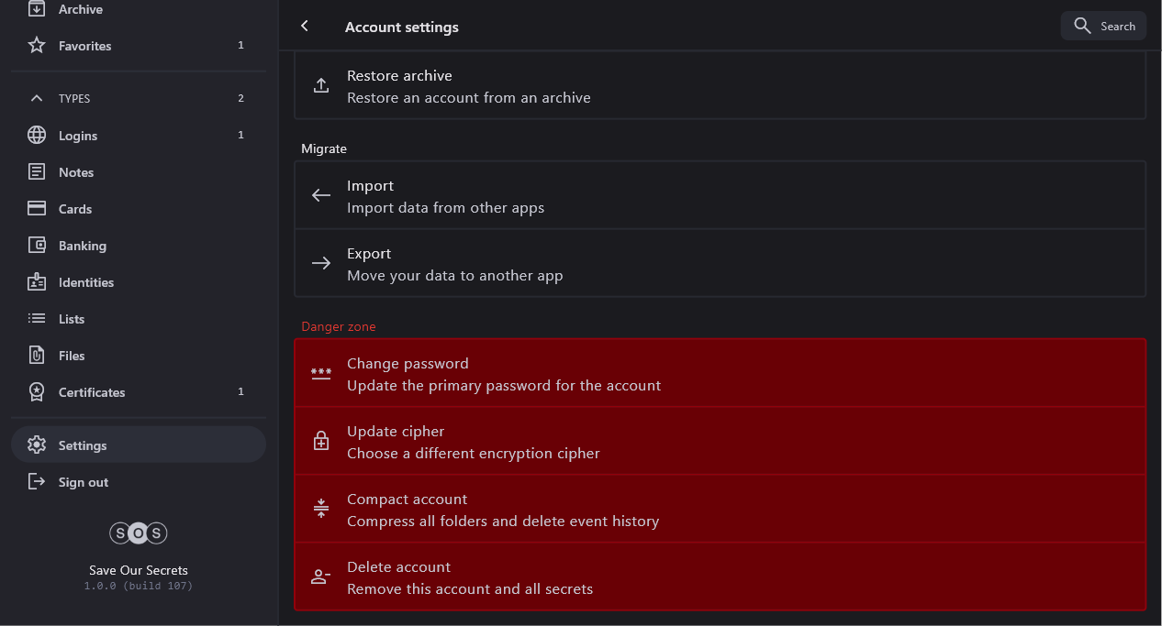Click the Update cipher lock icon

[x=321, y=441]
